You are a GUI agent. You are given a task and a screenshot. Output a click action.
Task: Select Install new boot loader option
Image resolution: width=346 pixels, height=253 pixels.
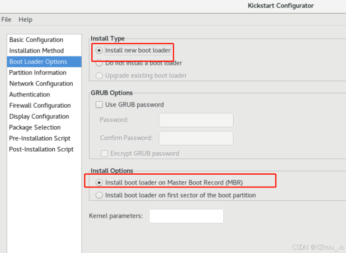(99, 50)
